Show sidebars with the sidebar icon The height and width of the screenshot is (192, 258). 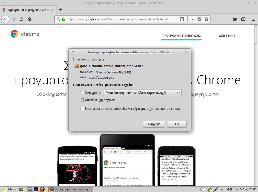point(243,19)
